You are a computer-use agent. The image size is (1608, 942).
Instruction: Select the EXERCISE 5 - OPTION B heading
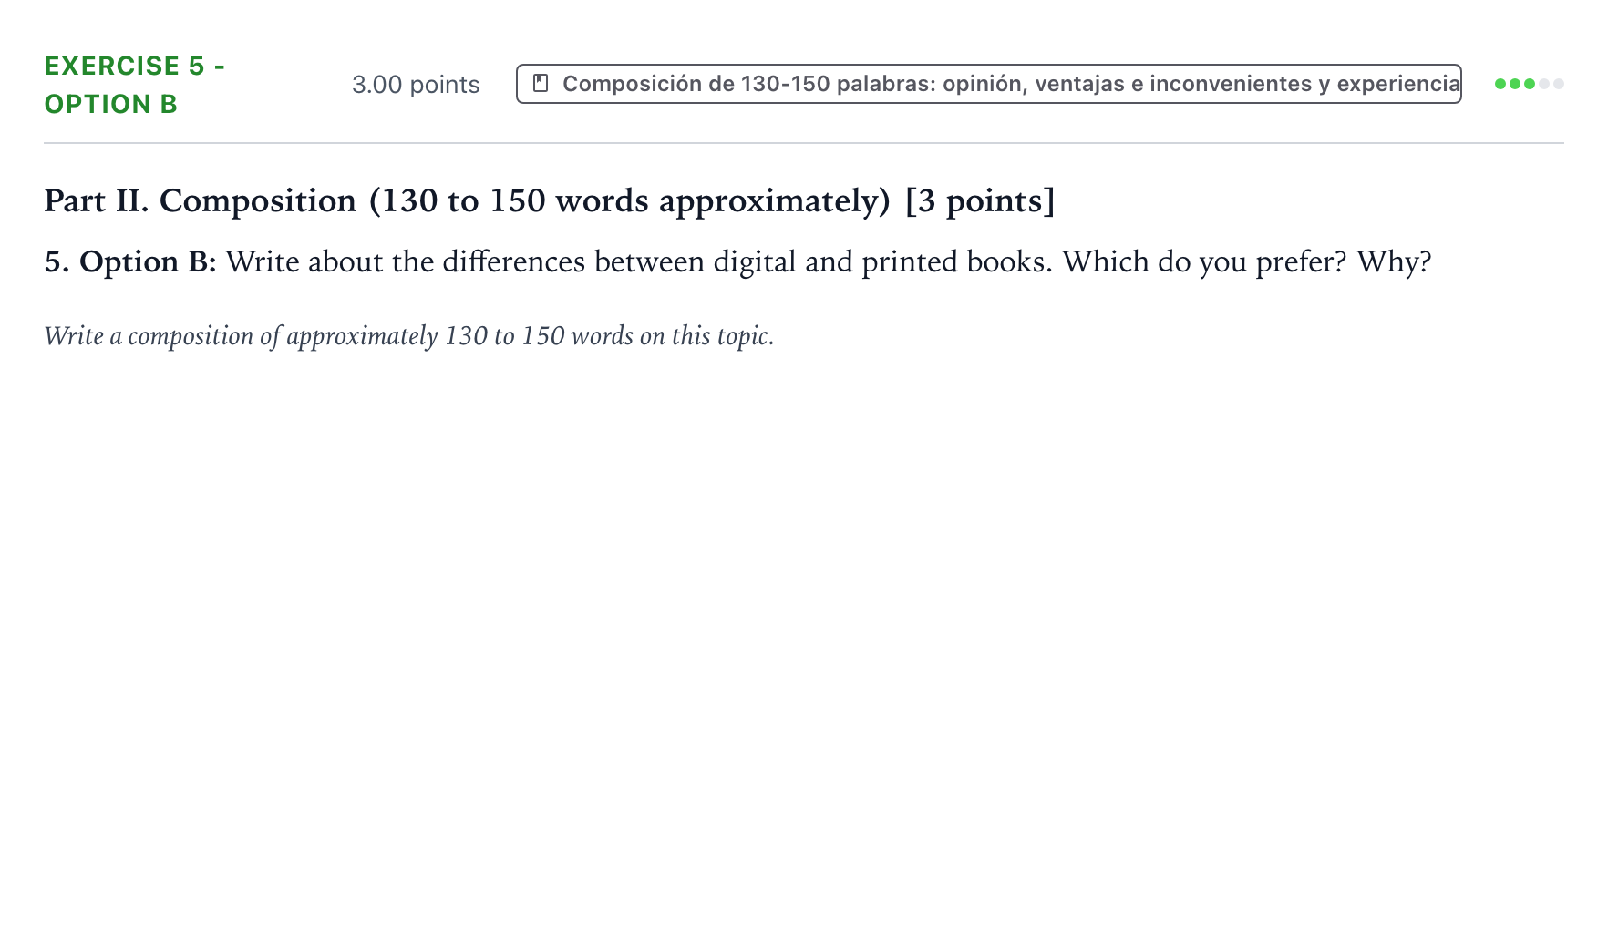coord(135,85)
